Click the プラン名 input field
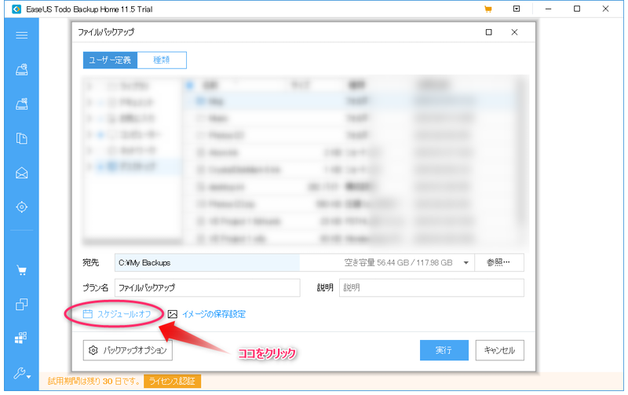This screenshot has width=628, height=395. pyautogui.click(x=207, y=287)
